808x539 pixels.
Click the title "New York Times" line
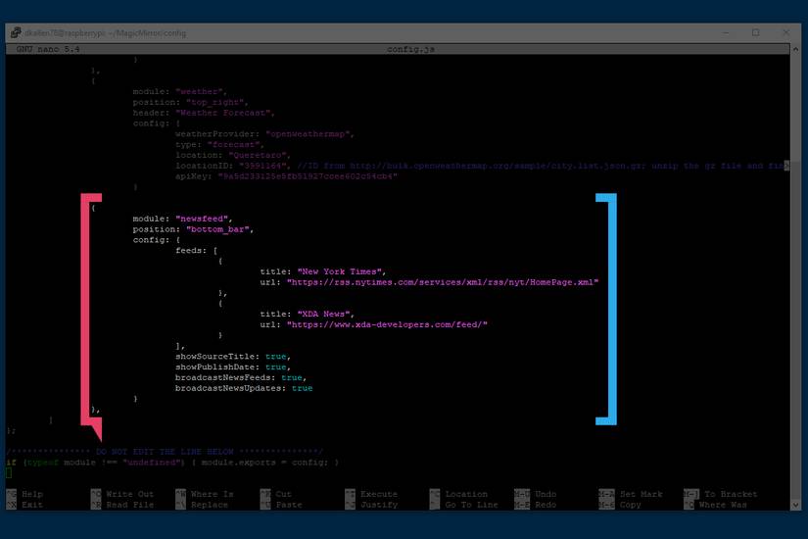pyautogui.click(x=323, y=271)
